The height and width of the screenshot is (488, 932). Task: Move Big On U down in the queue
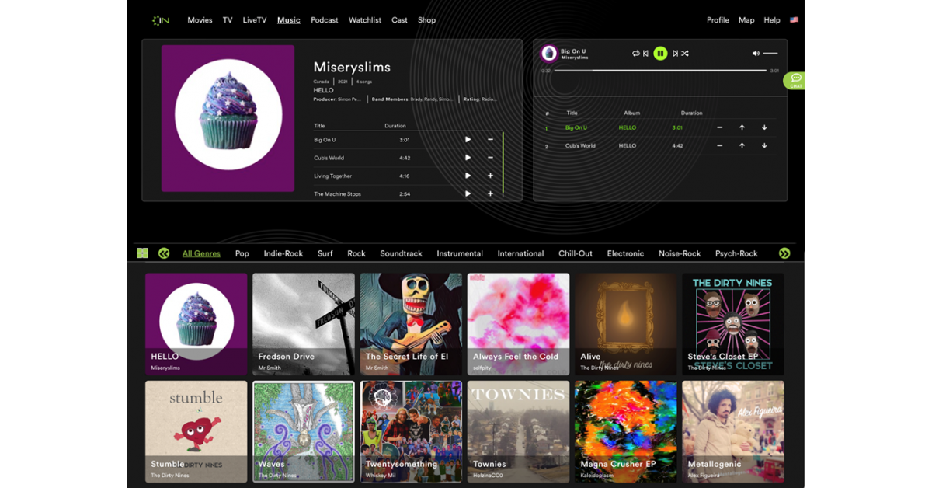[x=764, y=127]
